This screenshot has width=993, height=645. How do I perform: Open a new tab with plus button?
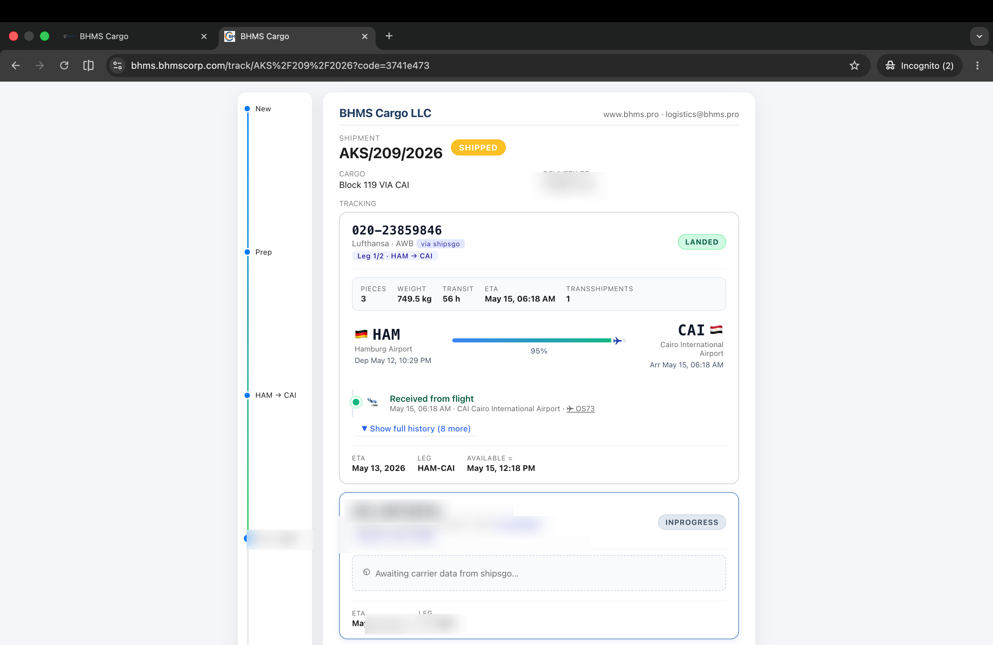389,36
